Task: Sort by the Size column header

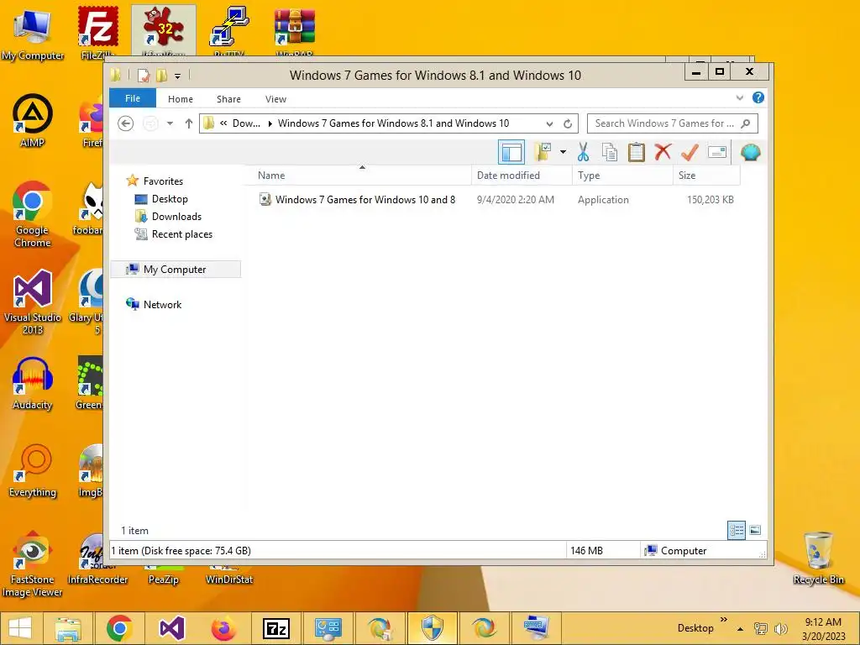Action: click(x=706, y=176)
